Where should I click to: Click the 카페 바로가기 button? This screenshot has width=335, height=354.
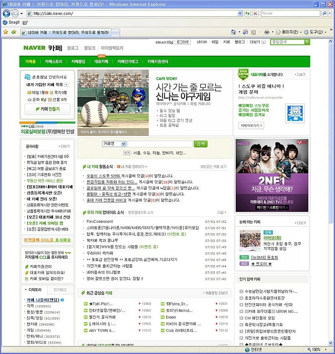[x=251, y=126]
